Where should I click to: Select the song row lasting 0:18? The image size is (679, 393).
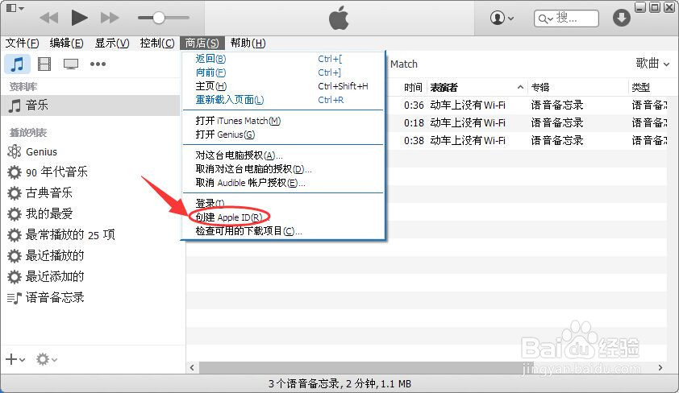click(526, 122)
